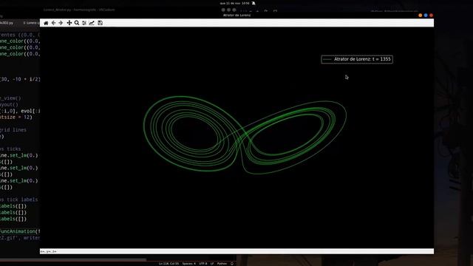The height and width of the screenshot is (266, 473).
Task: Click the FuncAnimation code line
Action: [20, 231]
